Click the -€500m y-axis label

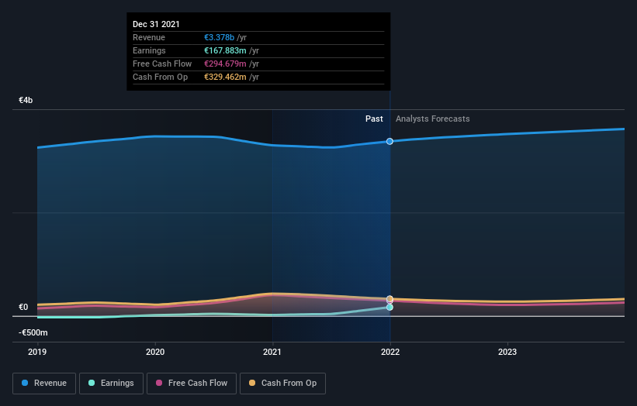tap(33, 332)
